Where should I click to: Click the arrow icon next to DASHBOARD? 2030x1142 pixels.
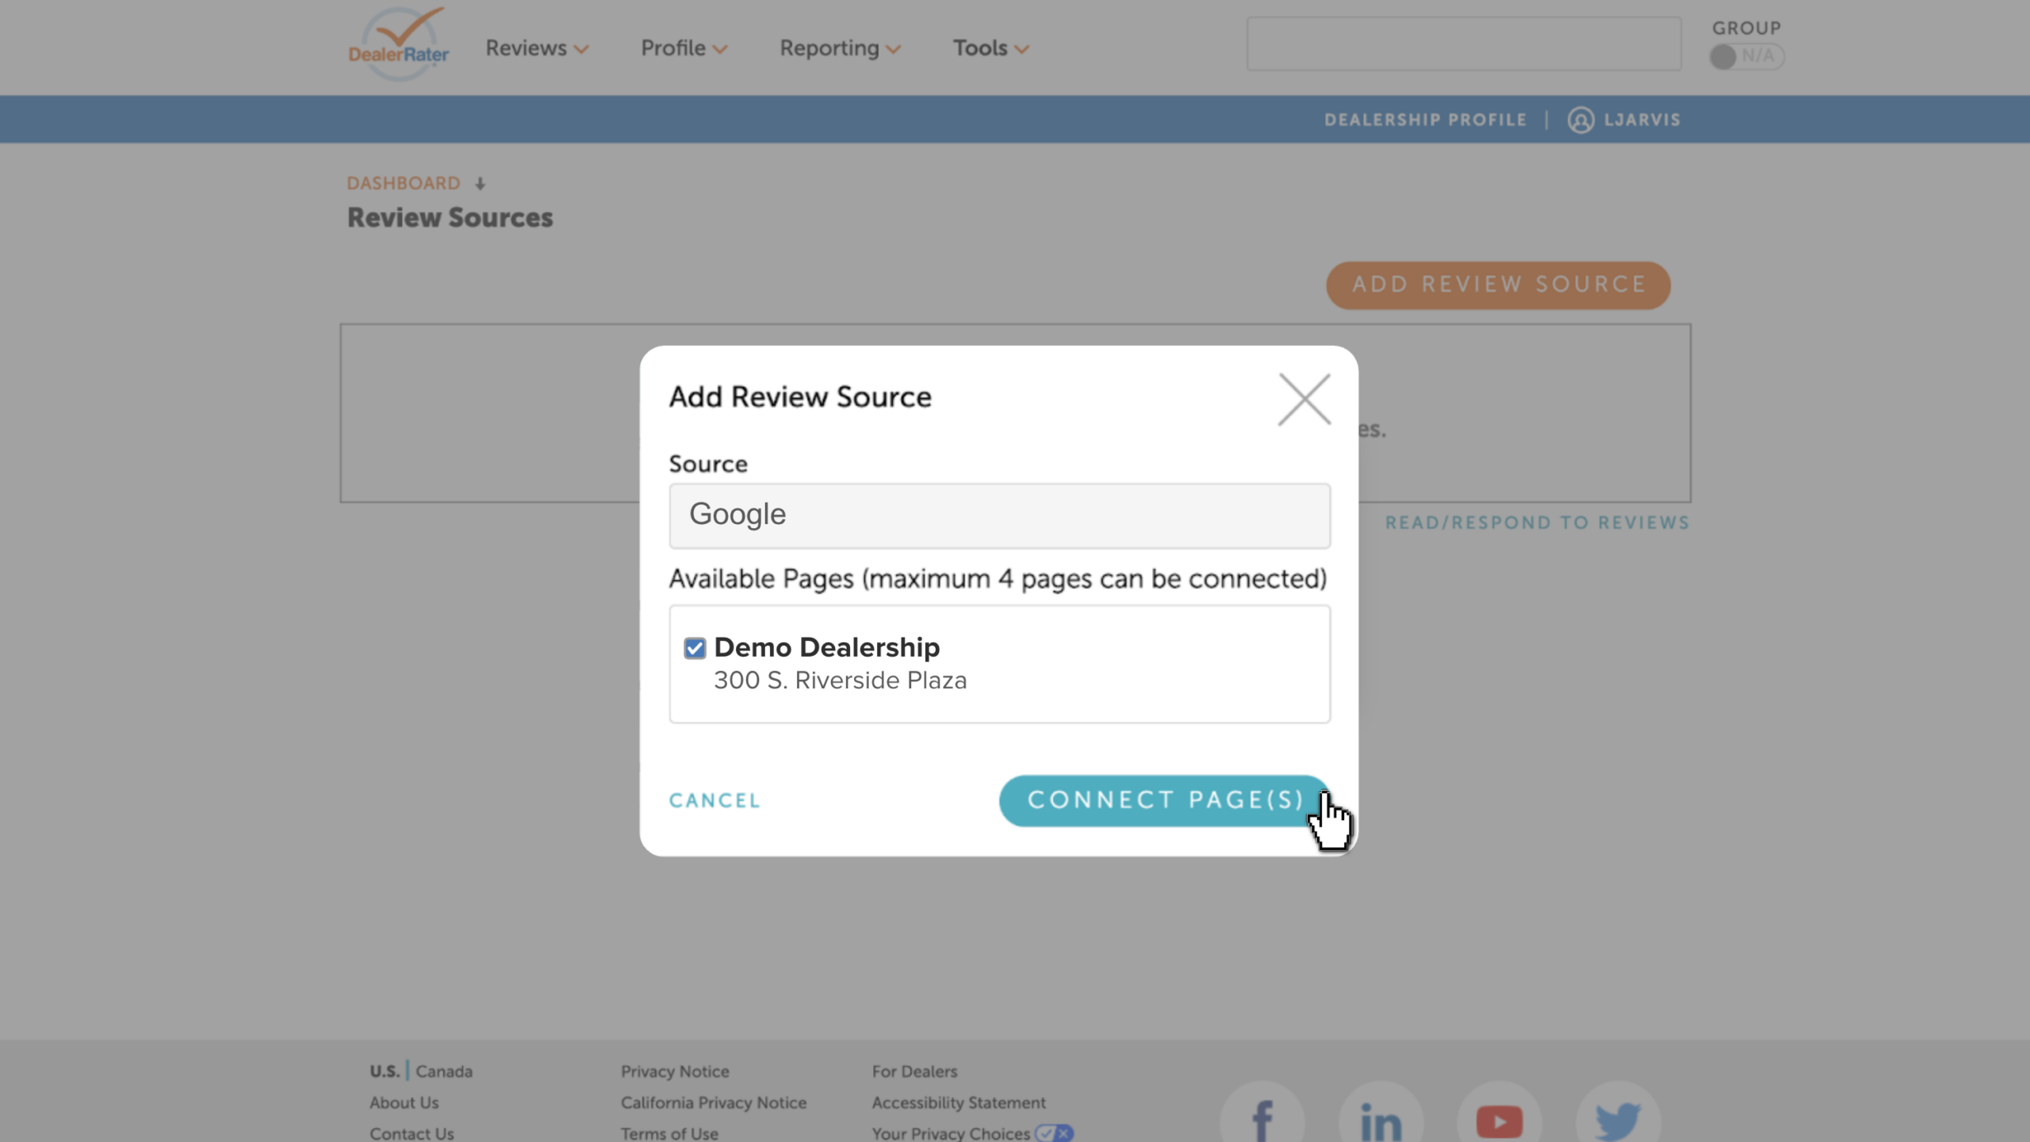coord(480,184)
